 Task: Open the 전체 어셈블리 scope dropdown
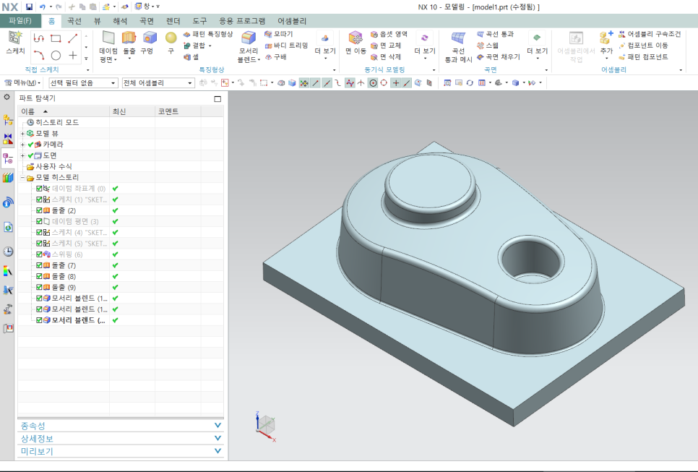[158, 83]
